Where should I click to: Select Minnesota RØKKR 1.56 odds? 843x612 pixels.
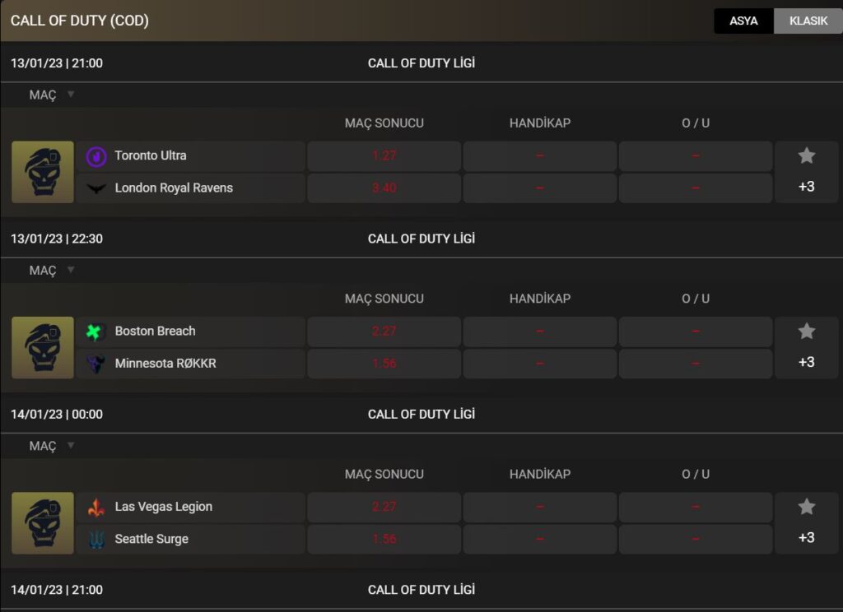[x=384, y=364]
